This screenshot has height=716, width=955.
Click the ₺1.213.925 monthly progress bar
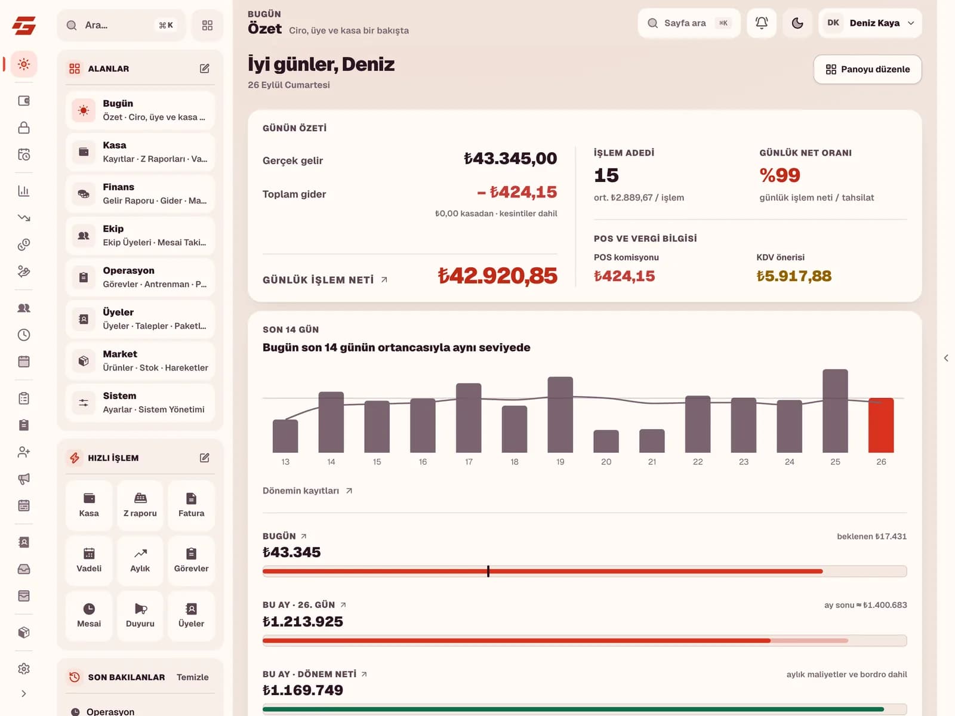(584, 641)
